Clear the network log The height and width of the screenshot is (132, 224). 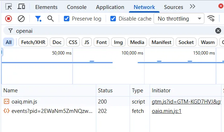[x=21, y=19]
